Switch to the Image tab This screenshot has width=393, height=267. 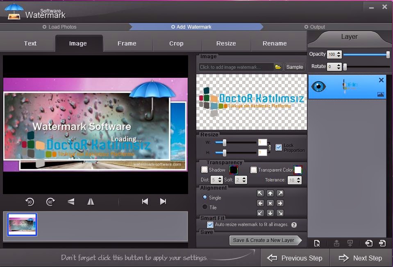[x=78, y=43]
